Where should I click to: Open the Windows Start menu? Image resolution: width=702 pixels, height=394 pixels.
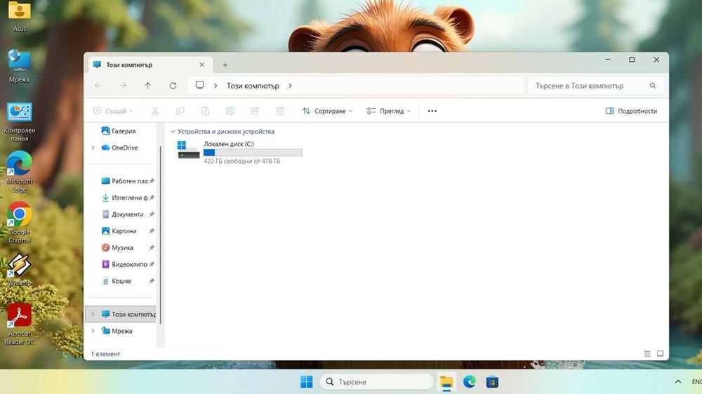tap(307, 382)
